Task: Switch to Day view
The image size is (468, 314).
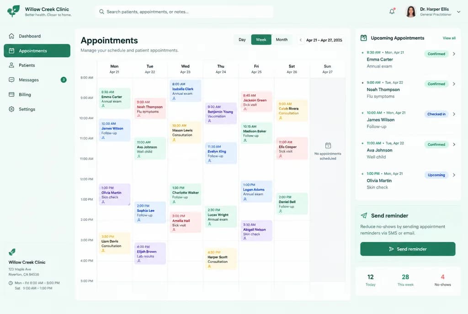Action: (x=242, y=40)
